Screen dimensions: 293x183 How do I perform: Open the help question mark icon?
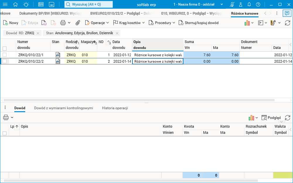pos(258,5)
